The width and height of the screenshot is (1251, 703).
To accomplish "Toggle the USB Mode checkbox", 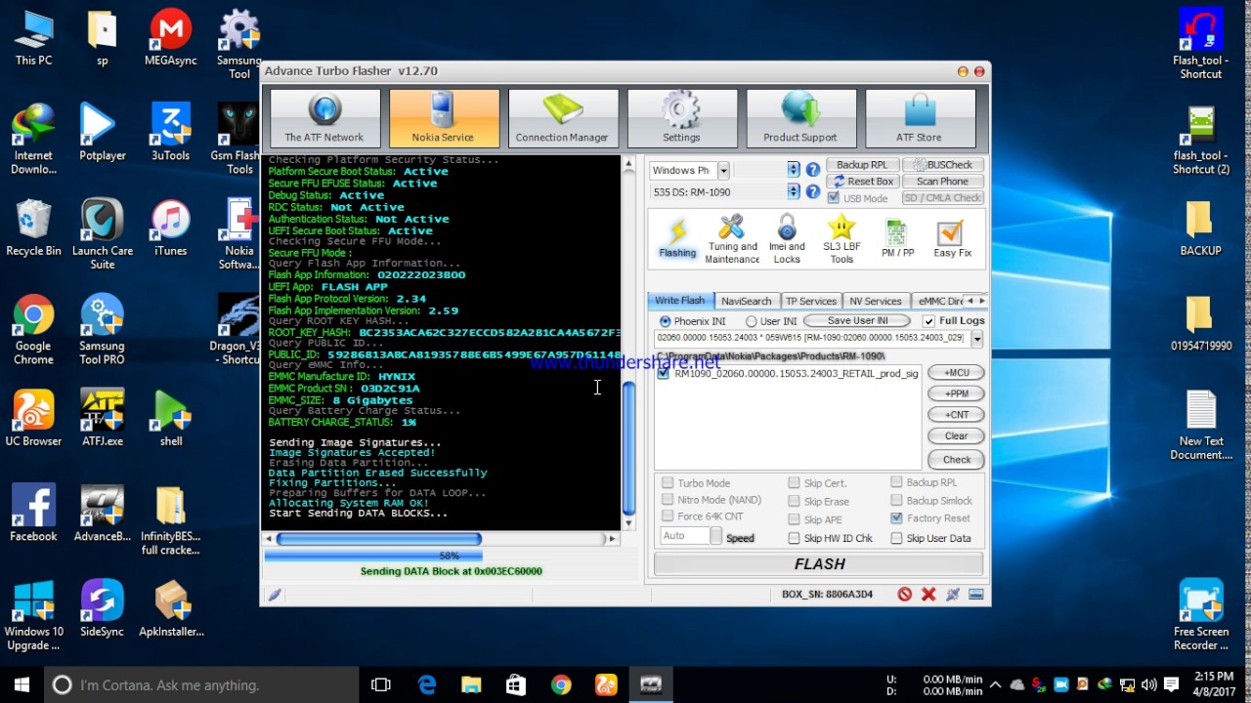I will (x=834, y=198).
